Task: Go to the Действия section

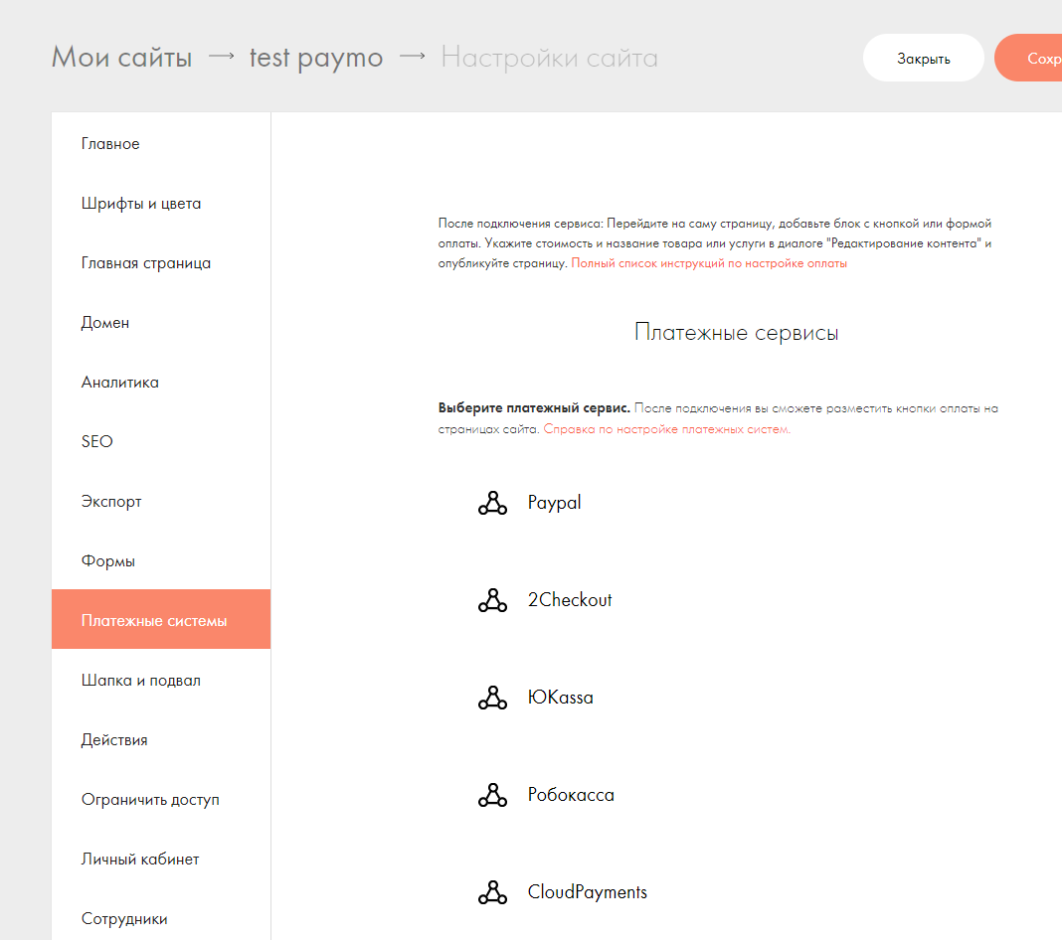Action: [161, 739]
